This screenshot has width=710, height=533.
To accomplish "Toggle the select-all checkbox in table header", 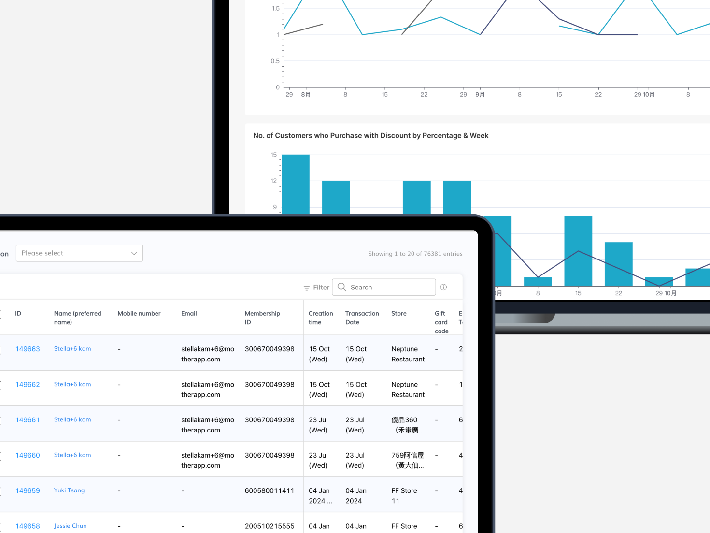I will [x=0, y=315].
